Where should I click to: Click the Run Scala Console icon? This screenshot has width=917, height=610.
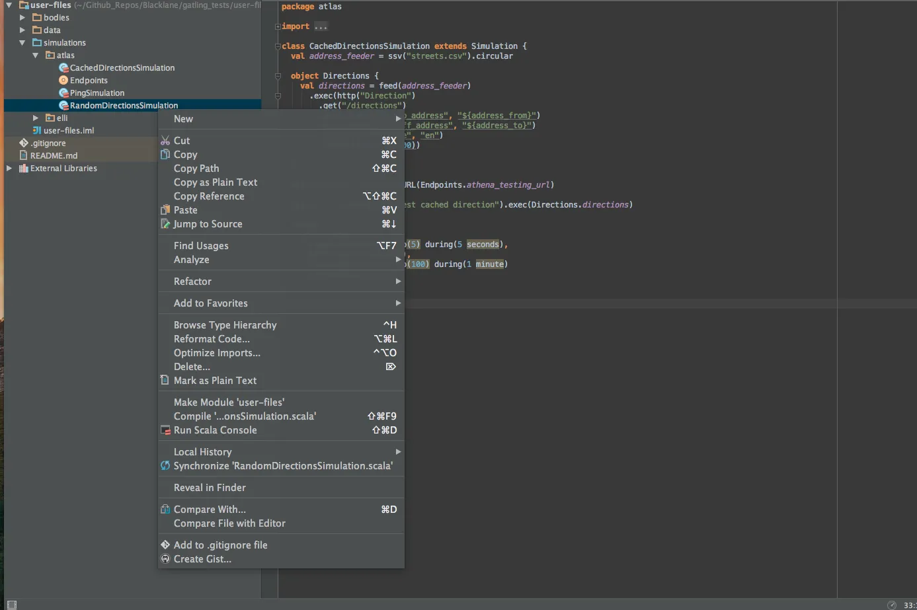coord(165,430)
